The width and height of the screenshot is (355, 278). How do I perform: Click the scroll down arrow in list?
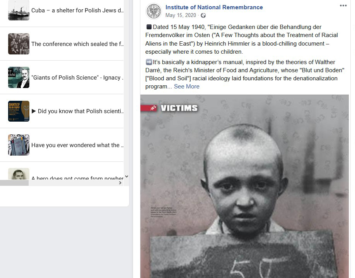tap(126, 176)
